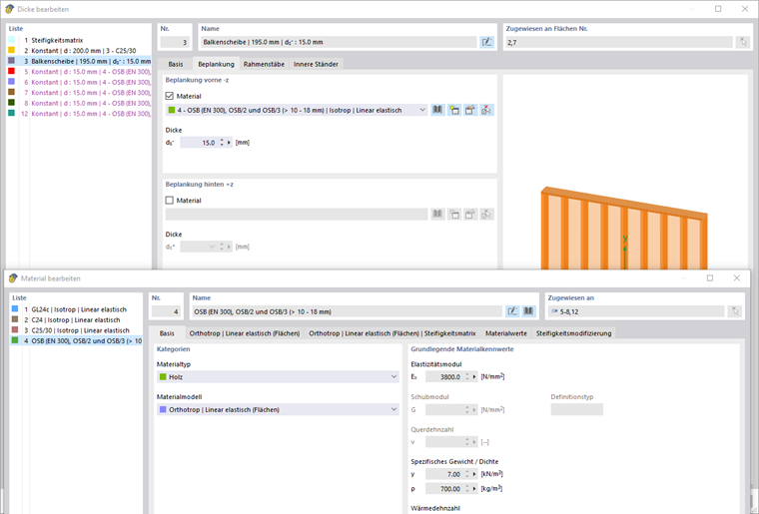Select material 2 C24 Isotrop Linear elastisch
The height and width of the screenshot is (514, 759).
tap(77, 319)
